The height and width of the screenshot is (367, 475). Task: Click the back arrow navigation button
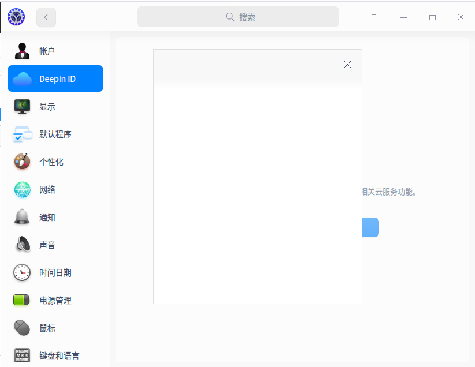coord(46,17)
